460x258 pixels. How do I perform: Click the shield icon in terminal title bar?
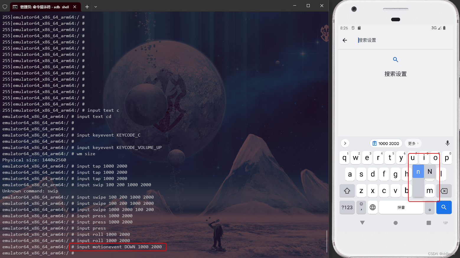pos(5,7)
